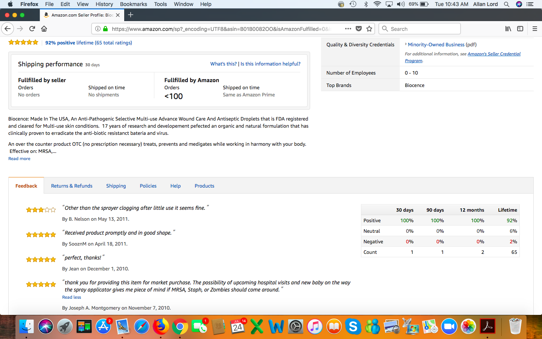Open the Wi-Fi menu

[x=377, y=4]
